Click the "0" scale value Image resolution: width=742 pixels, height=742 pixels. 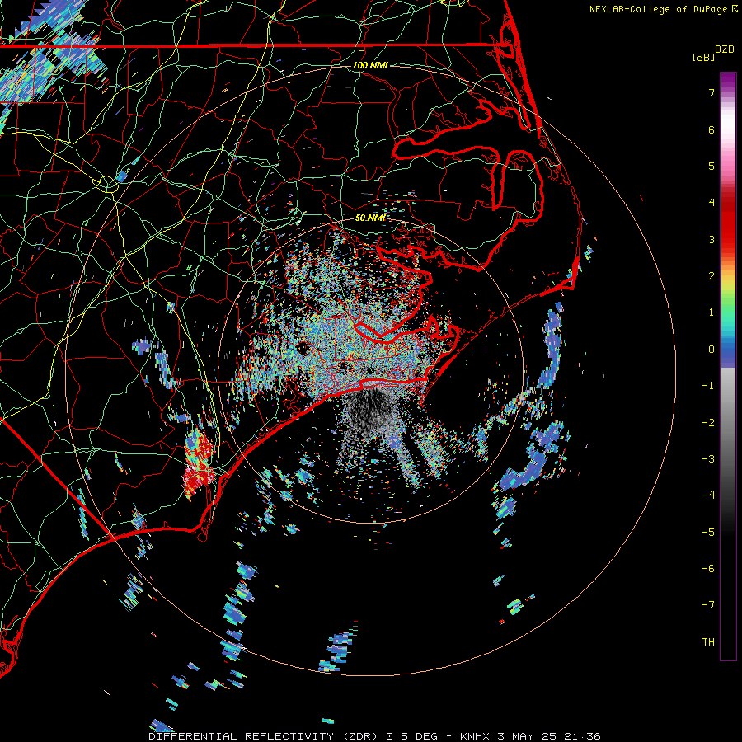coord(711,350)
